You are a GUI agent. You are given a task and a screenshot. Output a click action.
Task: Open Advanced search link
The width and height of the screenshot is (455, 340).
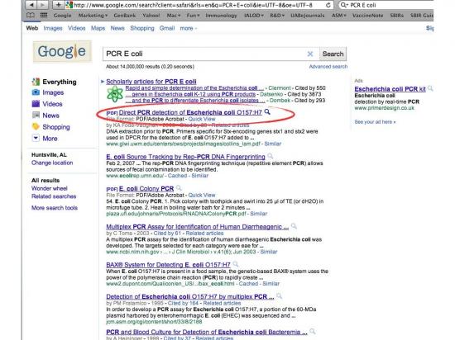(x=328, y=67)
